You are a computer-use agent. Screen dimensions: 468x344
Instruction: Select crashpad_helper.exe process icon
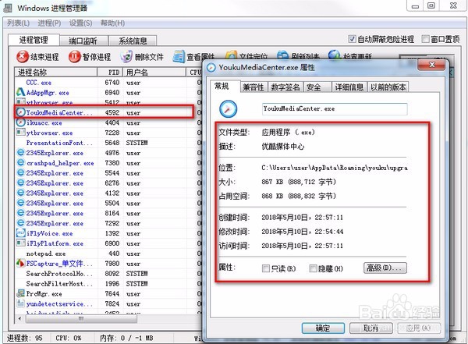coord(20,163)
